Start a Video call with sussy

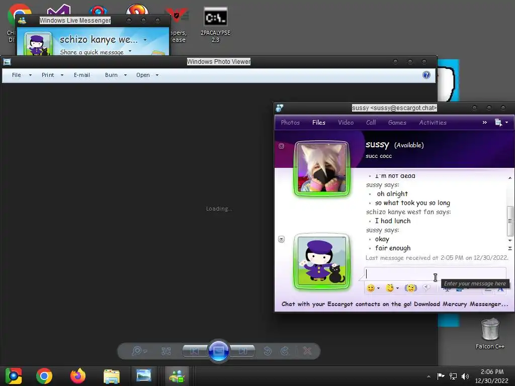[346, 123]
